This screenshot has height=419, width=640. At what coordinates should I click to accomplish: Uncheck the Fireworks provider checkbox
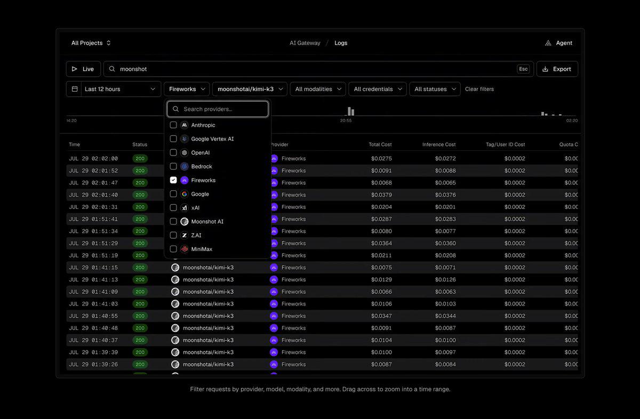pos(173,180)
